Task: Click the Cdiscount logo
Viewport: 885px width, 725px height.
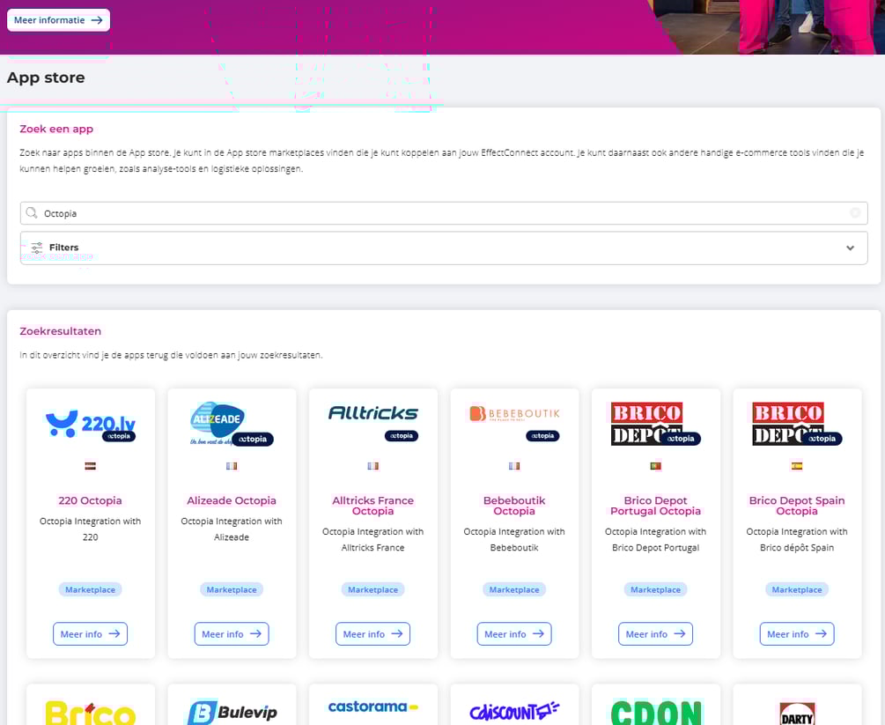Action: [x=514, y=710]
